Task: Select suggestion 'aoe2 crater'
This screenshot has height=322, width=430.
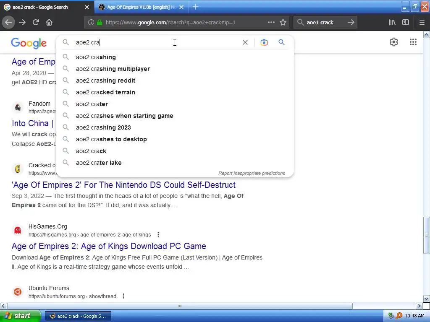Action: (x=175, y=104)
